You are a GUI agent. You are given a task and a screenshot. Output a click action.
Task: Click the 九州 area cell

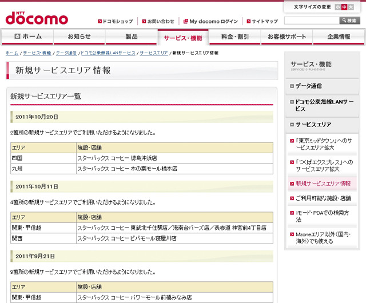[x=43, y=169]
